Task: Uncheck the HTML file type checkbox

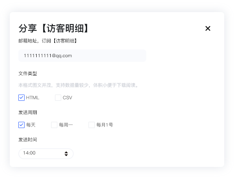Action: [x=21, y=98]
